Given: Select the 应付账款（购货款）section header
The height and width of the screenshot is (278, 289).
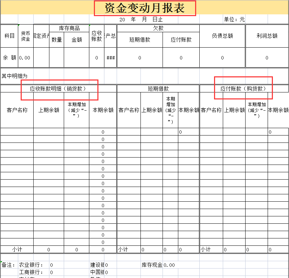Looking at the screenshot, I should 243,88.
